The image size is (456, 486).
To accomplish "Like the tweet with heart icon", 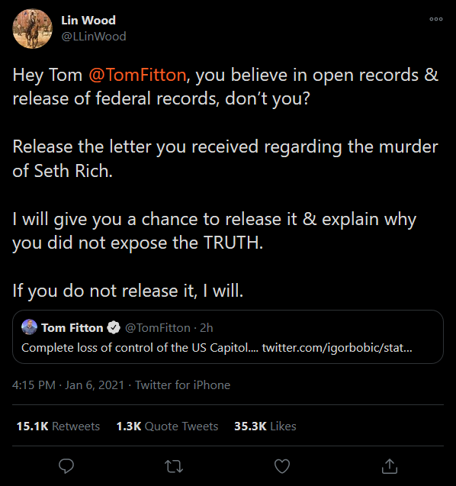I will [x=282, y=466].
